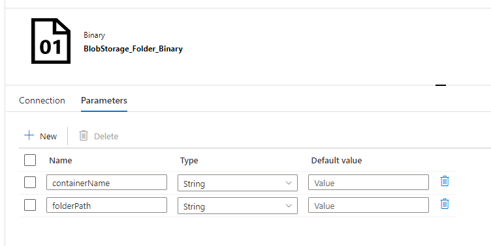Open the Type dropdown for folderPath
This screenshot has height=246, width=491.
pyautogui.click(x=238, y=206)
